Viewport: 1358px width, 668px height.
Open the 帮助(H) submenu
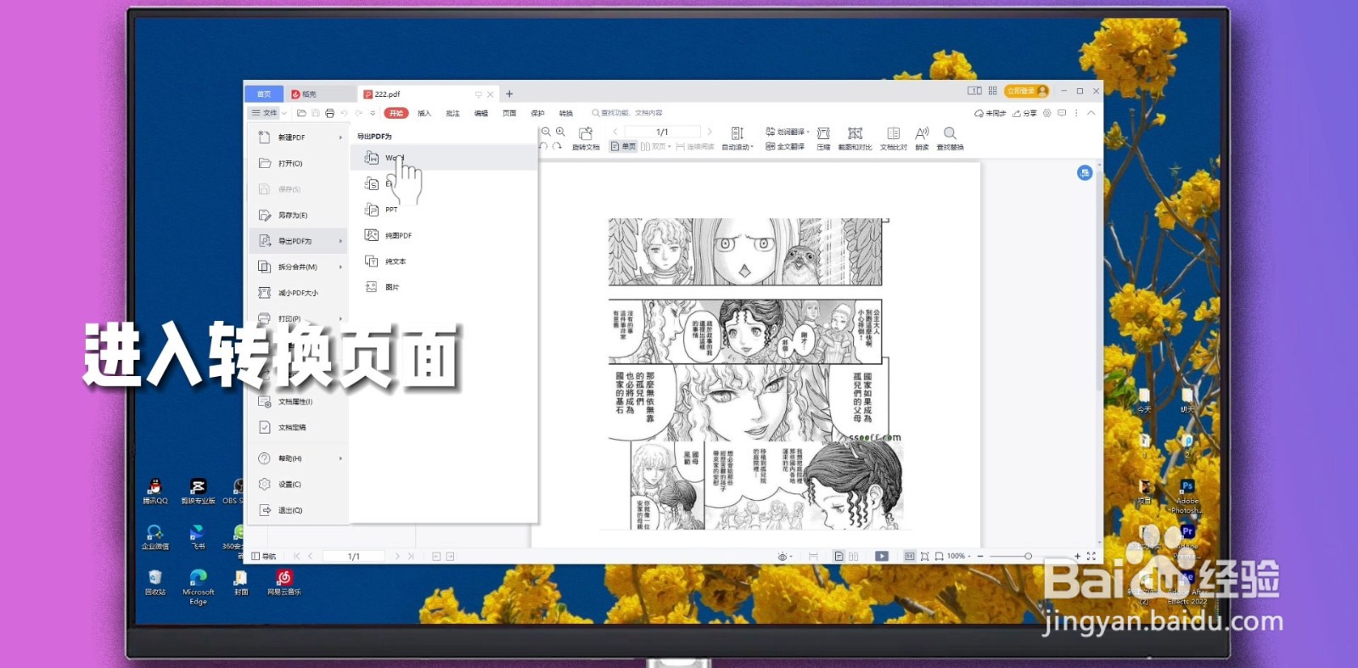[x=299, y=458]
